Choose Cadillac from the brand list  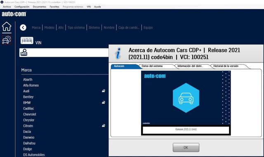(28, 109)
